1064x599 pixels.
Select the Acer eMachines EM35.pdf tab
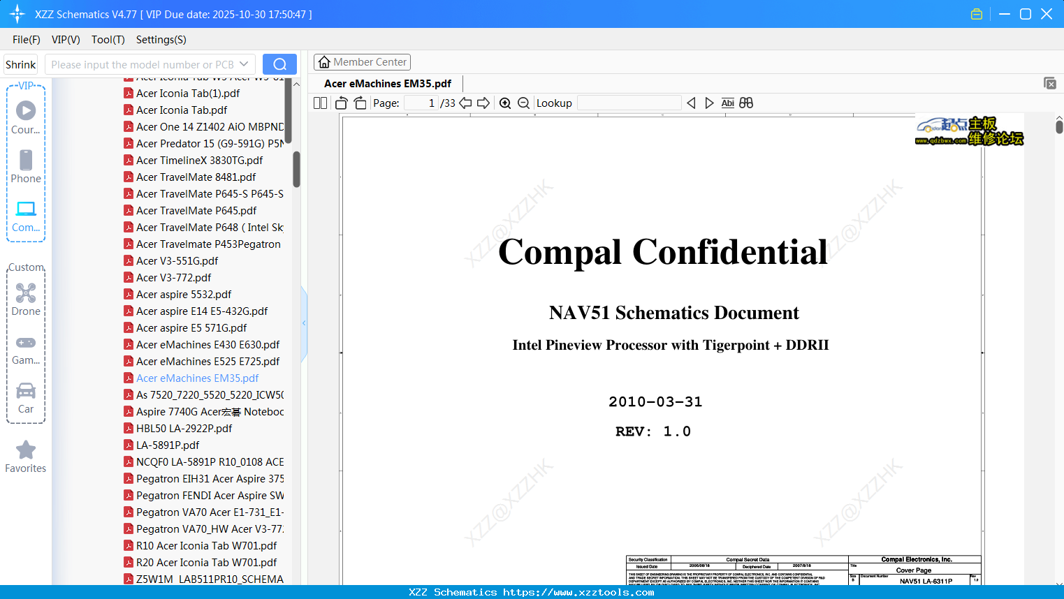coord(388,84)
